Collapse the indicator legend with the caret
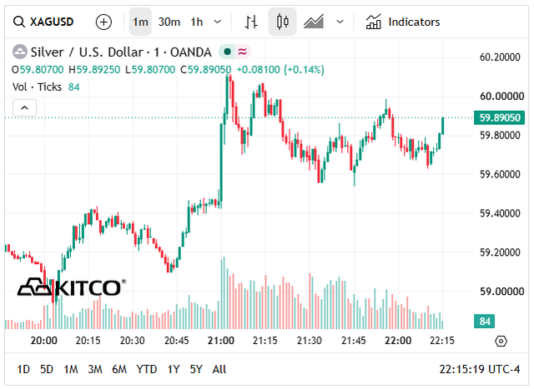The image size is (534, 389). tap(24, 107)
